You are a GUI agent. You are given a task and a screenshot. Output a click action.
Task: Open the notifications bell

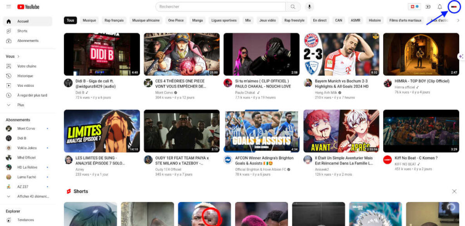click(440, 7)
